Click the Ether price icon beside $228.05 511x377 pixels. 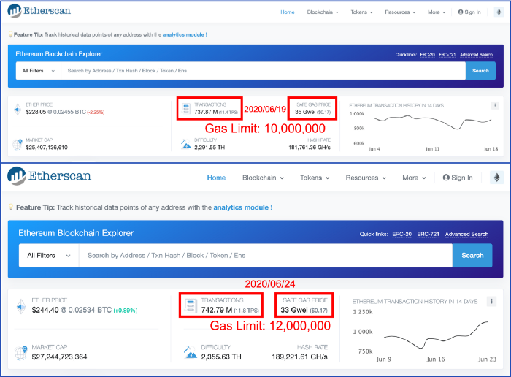pos(18,110)
